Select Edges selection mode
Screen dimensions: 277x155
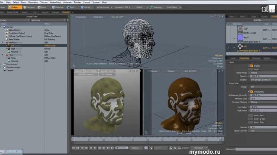click(x=15, y=7)
